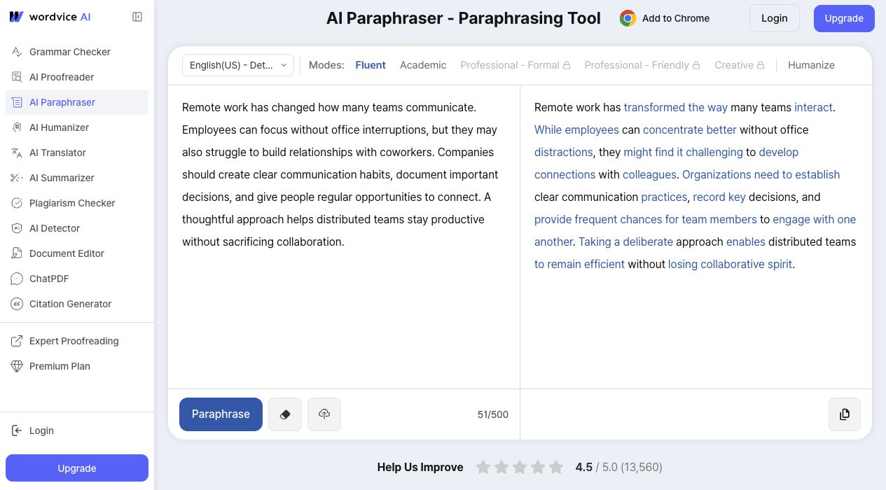Click the eraser clear-text icon

click(285, 414)
